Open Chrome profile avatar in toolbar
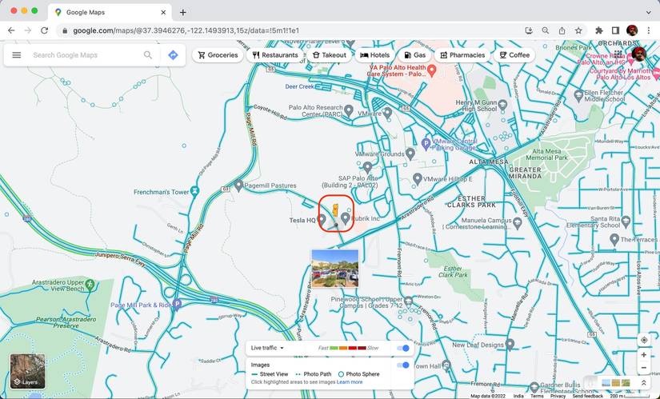Image resolution: width=660 pixels, height=399 pixels. click(x=632, y=30)
